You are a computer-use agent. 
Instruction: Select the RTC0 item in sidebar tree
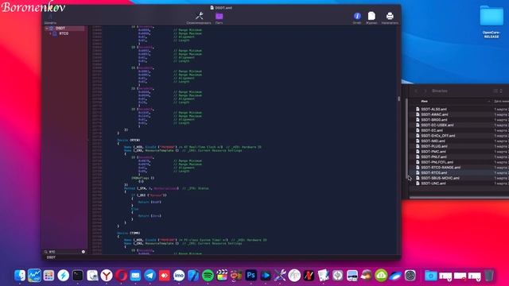64,33
